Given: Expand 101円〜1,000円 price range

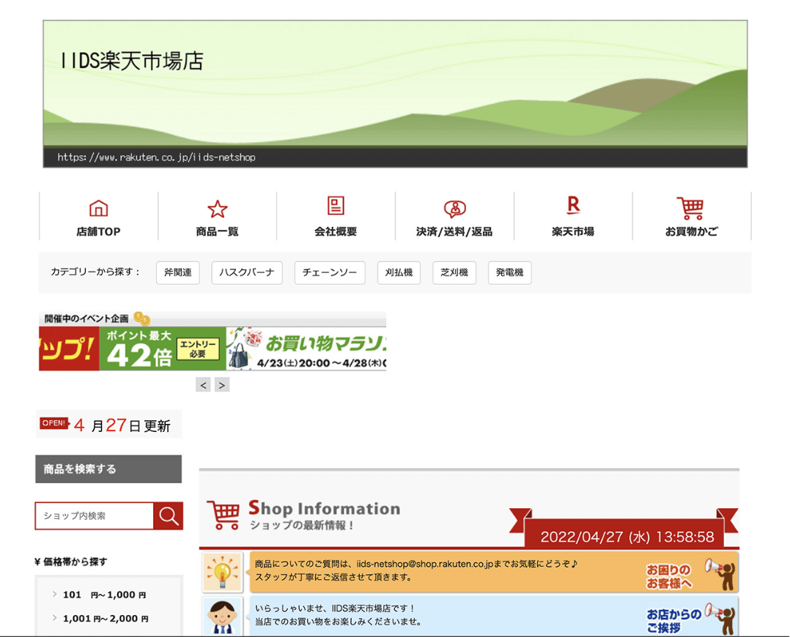Looking at the screenshot, I should click(x=104, y=595).
